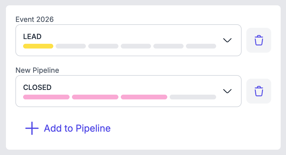This screenshot has width=286, height=155.
Task: Click fifth stage segment in Event 2026
Action: 168,46
